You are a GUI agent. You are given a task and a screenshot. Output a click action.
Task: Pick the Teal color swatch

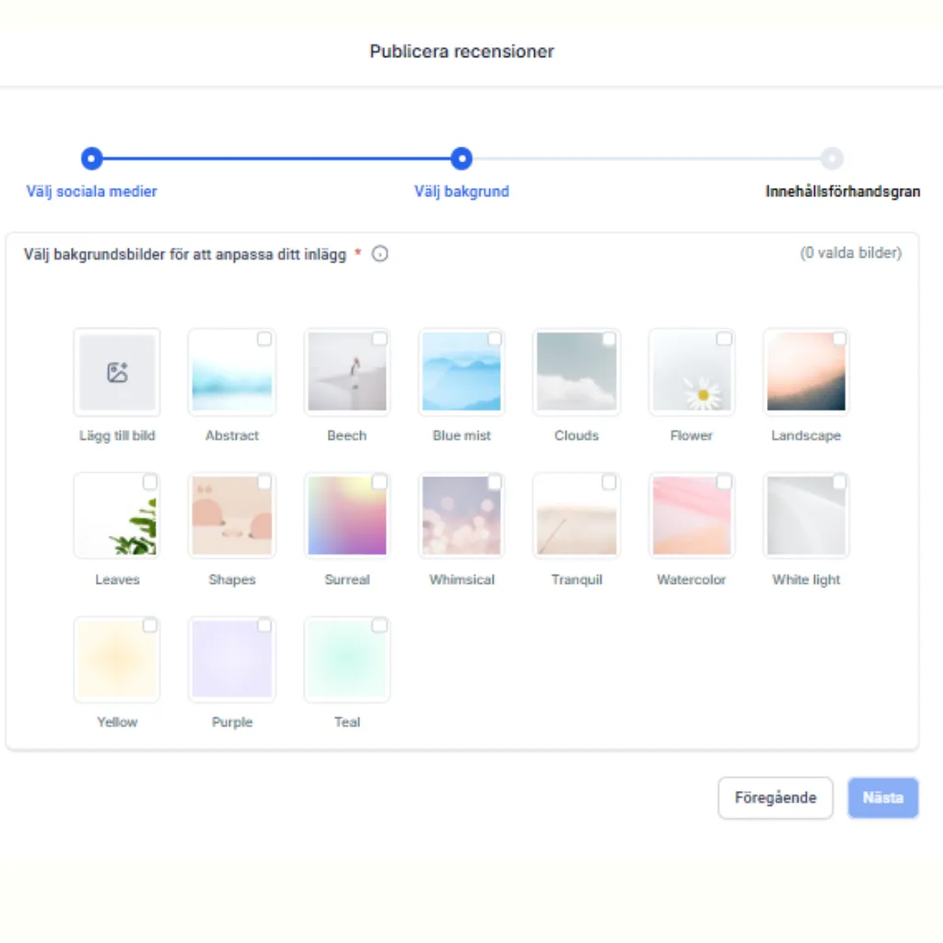tap(347, 659)
